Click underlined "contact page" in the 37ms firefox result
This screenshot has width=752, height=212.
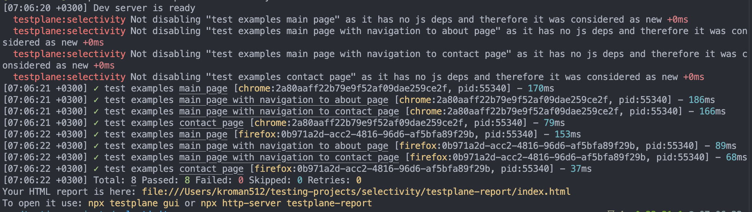211,169
